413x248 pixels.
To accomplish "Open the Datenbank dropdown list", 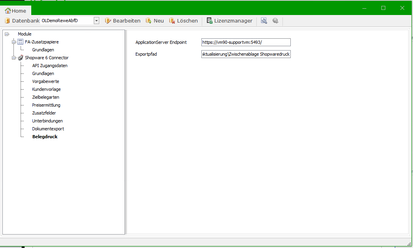I will (96, 21).
